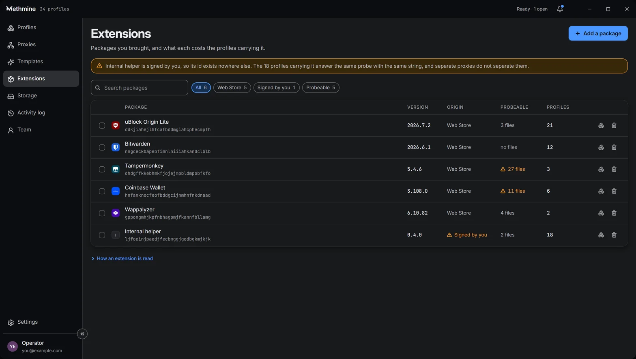Click the Coinbase Wallet 11 files warning
Viewport: 636px width, 359px height.
point(513,191)
